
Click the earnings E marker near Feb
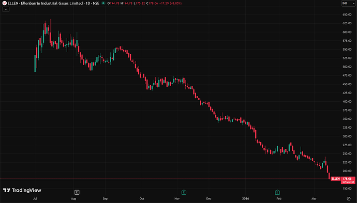277,192
